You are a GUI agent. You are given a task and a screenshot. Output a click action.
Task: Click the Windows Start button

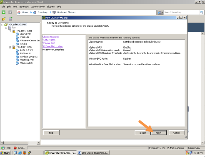click(x=5, y=153)
